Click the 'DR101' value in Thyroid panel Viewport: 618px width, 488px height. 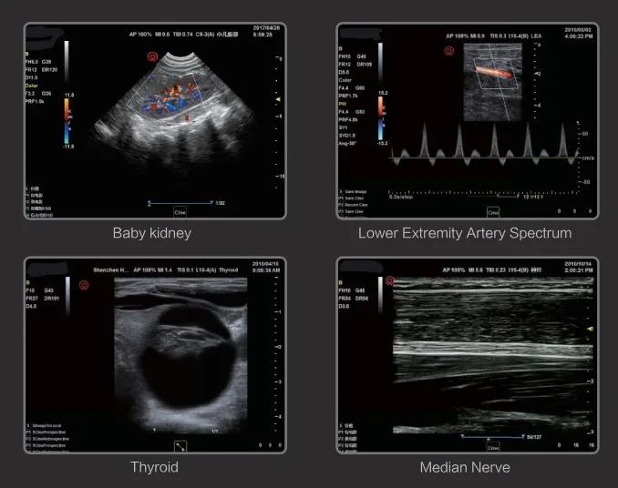pos(52,299)
